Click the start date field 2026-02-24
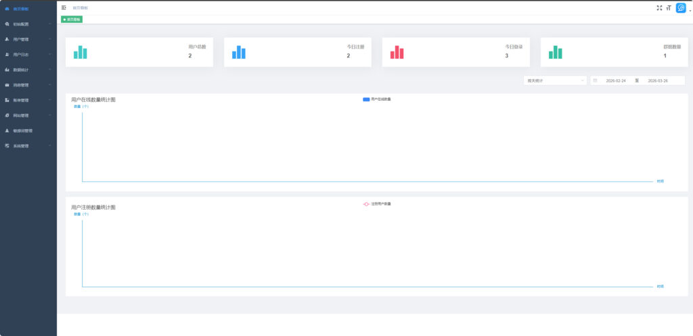Viewport: 693px width, 336px height. [x=615, y=80]
